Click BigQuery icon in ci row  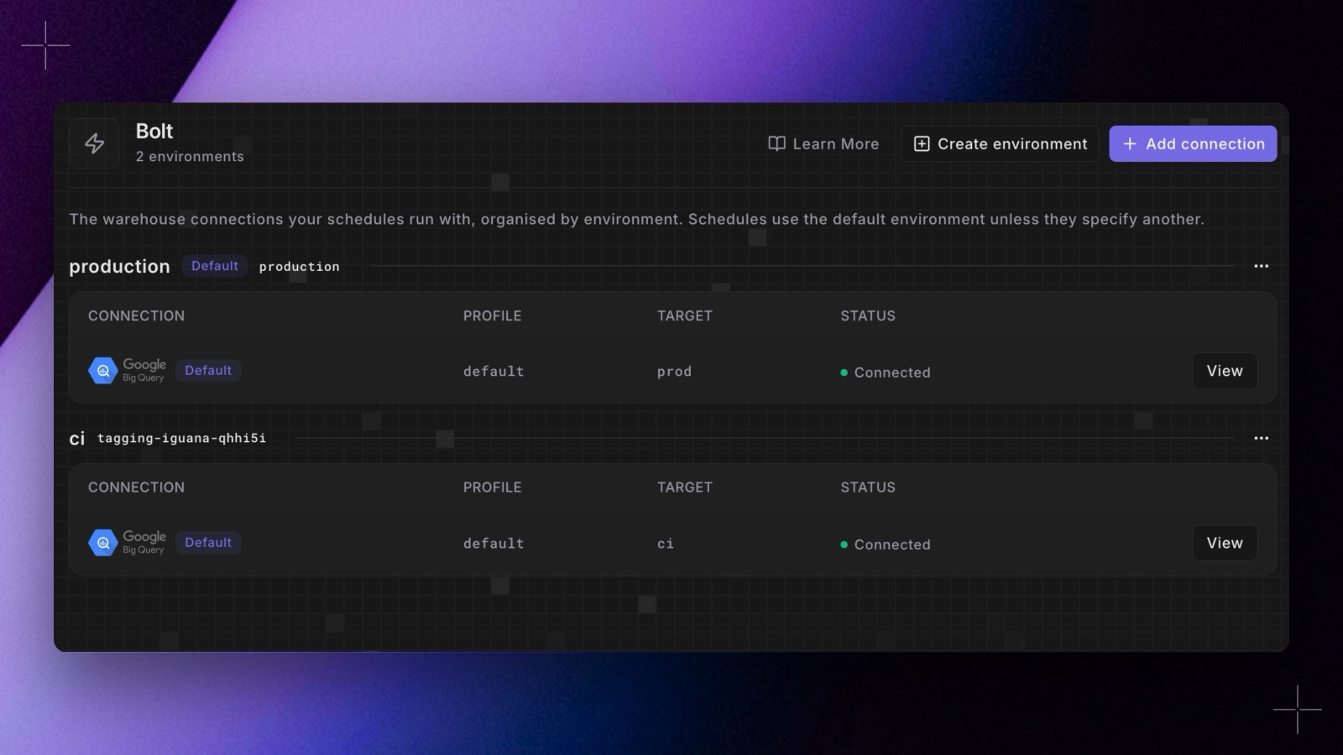tap(103, 543)
